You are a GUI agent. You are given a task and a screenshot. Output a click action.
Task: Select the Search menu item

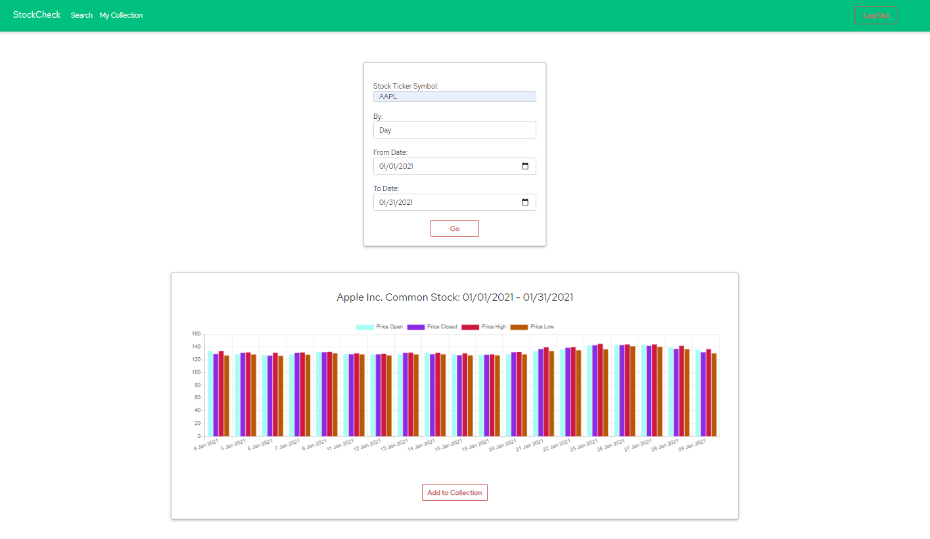coord(81,15)
